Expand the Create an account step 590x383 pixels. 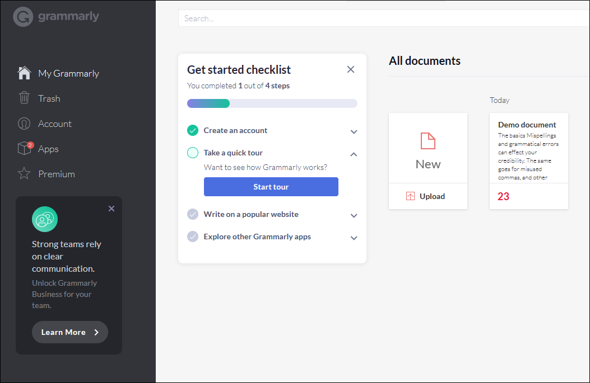[354, 132]
